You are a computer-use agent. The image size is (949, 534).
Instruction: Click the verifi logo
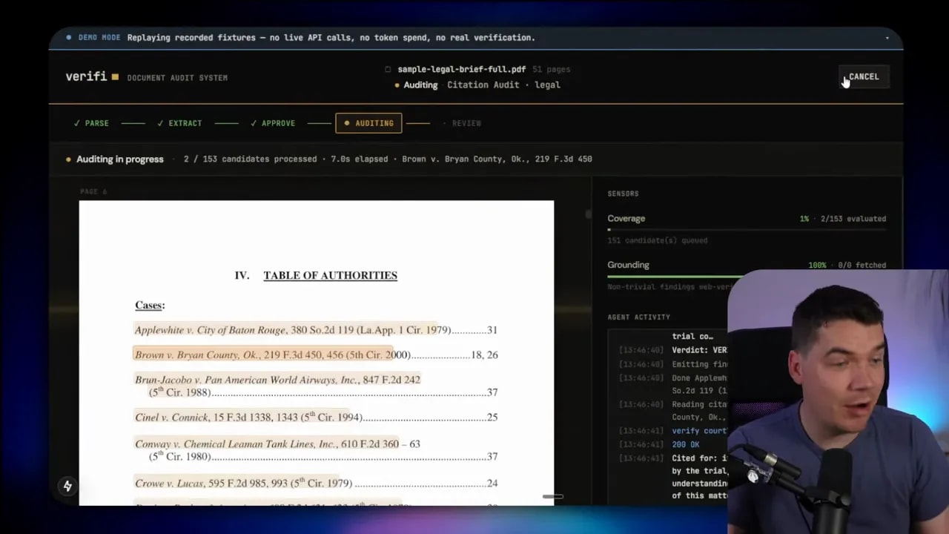coord(92,76)
